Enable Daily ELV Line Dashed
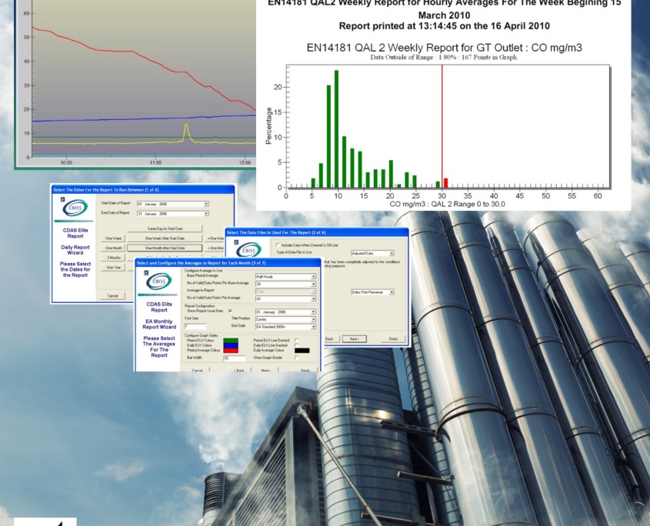Screen dimensions: 650x526 tap(296, 345)
